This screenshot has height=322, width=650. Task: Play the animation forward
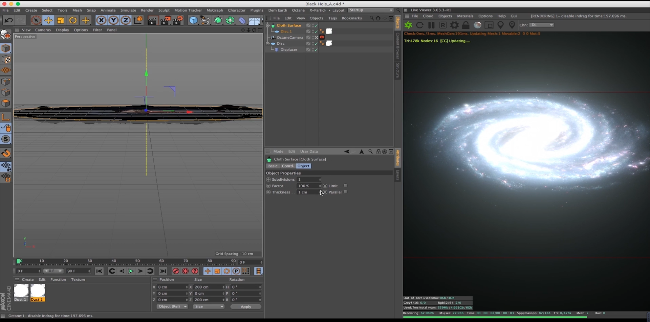131,271
